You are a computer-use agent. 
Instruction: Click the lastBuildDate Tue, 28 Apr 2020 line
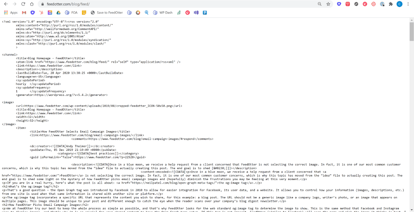pyautogui.click(x=69, y=73)
